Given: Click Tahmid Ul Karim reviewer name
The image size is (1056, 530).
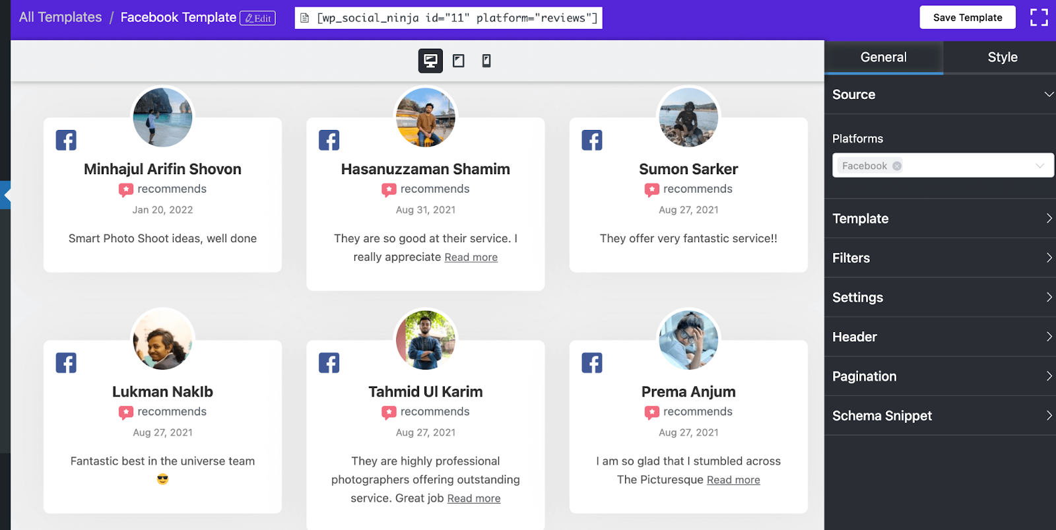Looking at the screenshot, I should pyautogui.click(x=426, y=391).
